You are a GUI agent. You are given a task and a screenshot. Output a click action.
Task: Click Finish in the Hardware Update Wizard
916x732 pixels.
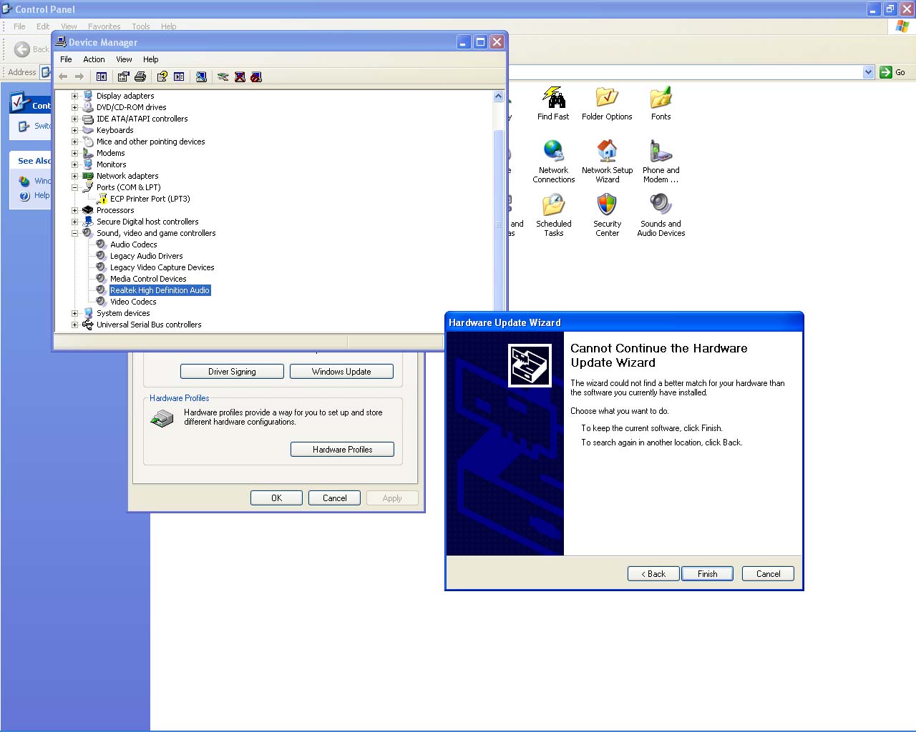tap(707, 574)
